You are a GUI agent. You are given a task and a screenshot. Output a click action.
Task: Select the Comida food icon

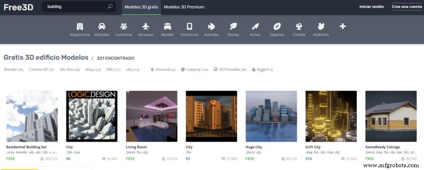tap(299, 26)
